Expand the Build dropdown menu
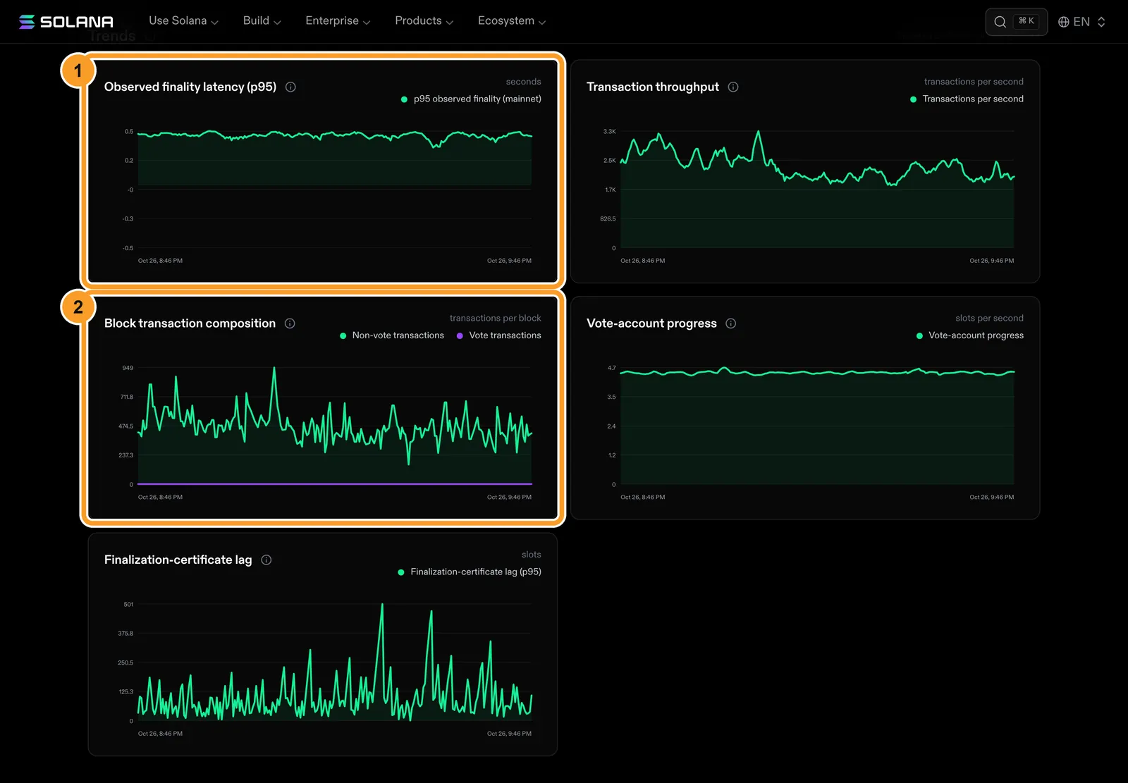The width and height of the screenshot is (1128, 783). [262, 21]
